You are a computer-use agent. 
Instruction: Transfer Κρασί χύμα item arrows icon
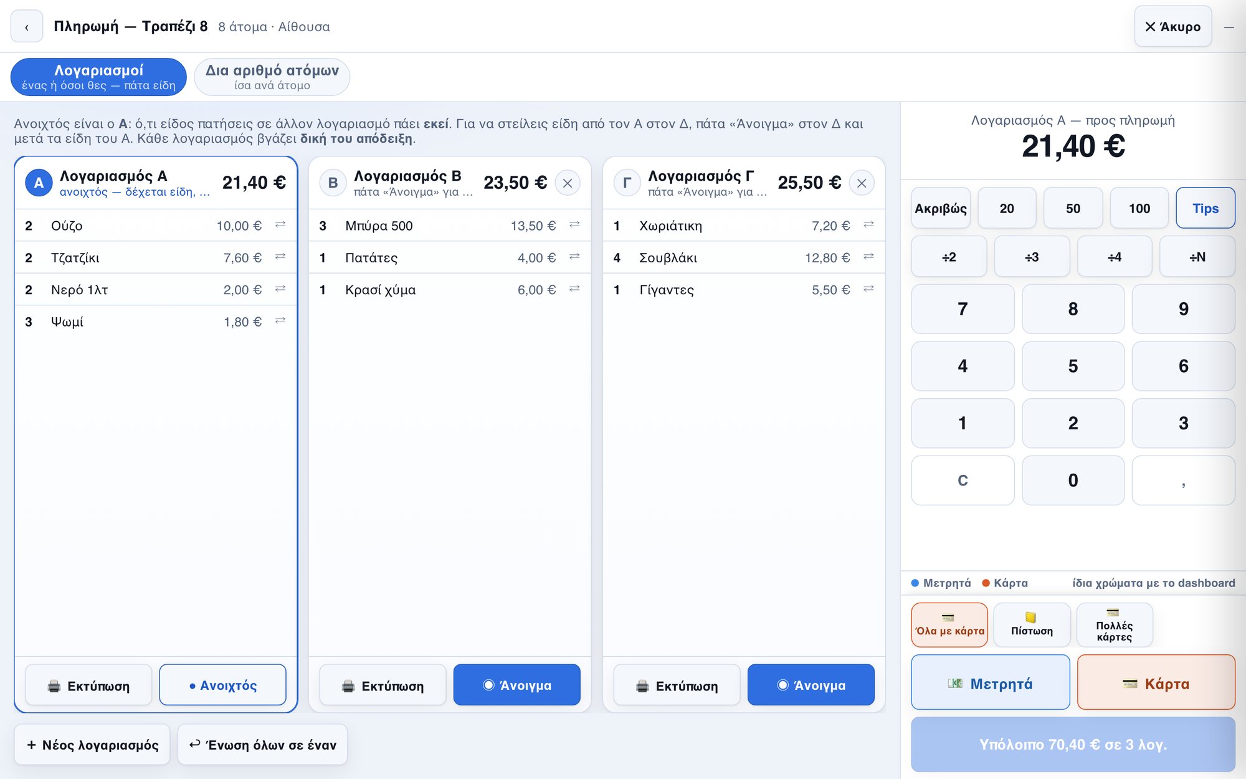(x=574, y=289)
